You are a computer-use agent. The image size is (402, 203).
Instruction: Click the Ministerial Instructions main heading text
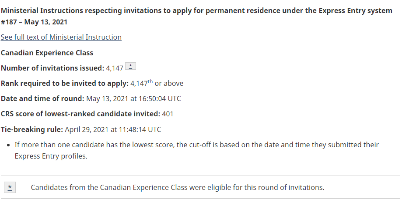196,10
